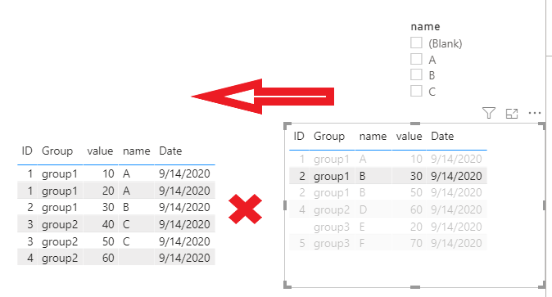Sort right table by Group column header

click(329, 136)
